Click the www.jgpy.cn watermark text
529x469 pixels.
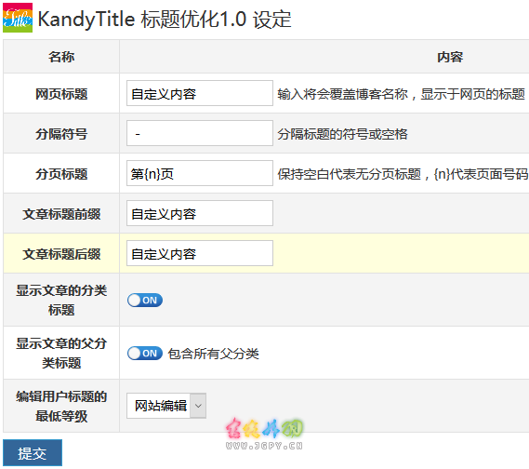pos(264,446)
